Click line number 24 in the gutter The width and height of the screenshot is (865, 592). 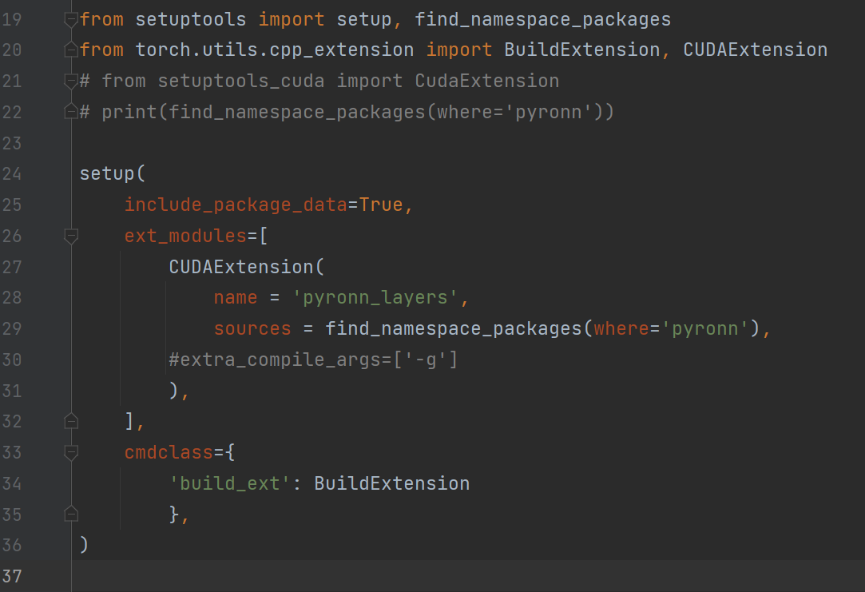[12, 173]
